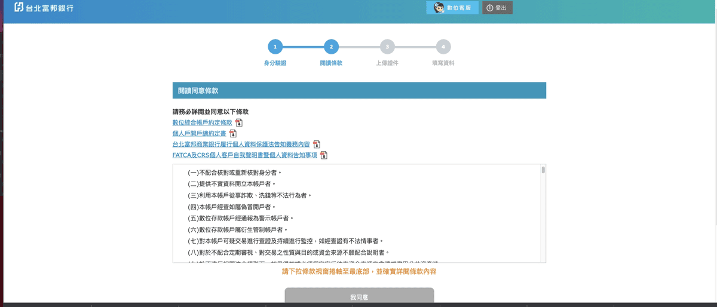717x307 pixels.
Task: Click the 登出 logout button
Action: [497, 8]
